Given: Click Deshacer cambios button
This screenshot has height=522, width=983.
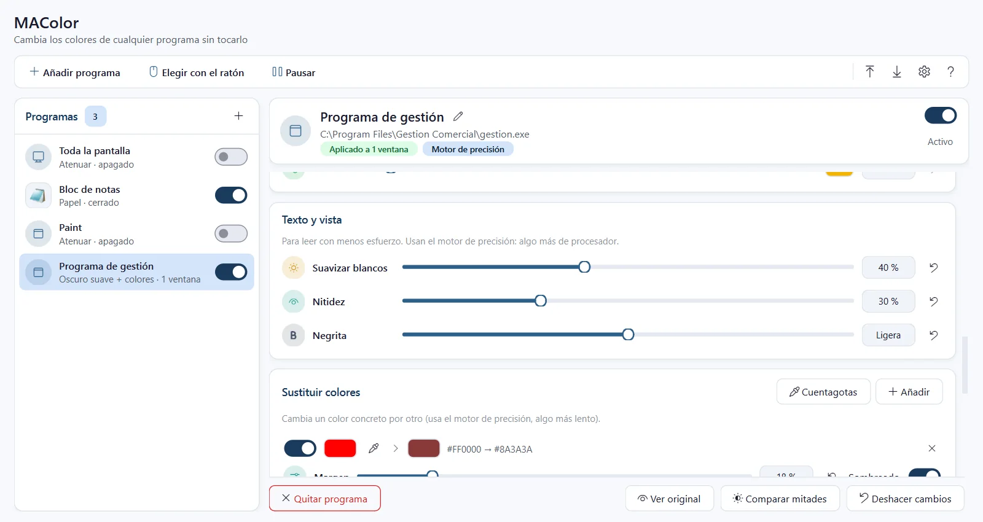Looking at the screenshot, I should pos(906,499).
